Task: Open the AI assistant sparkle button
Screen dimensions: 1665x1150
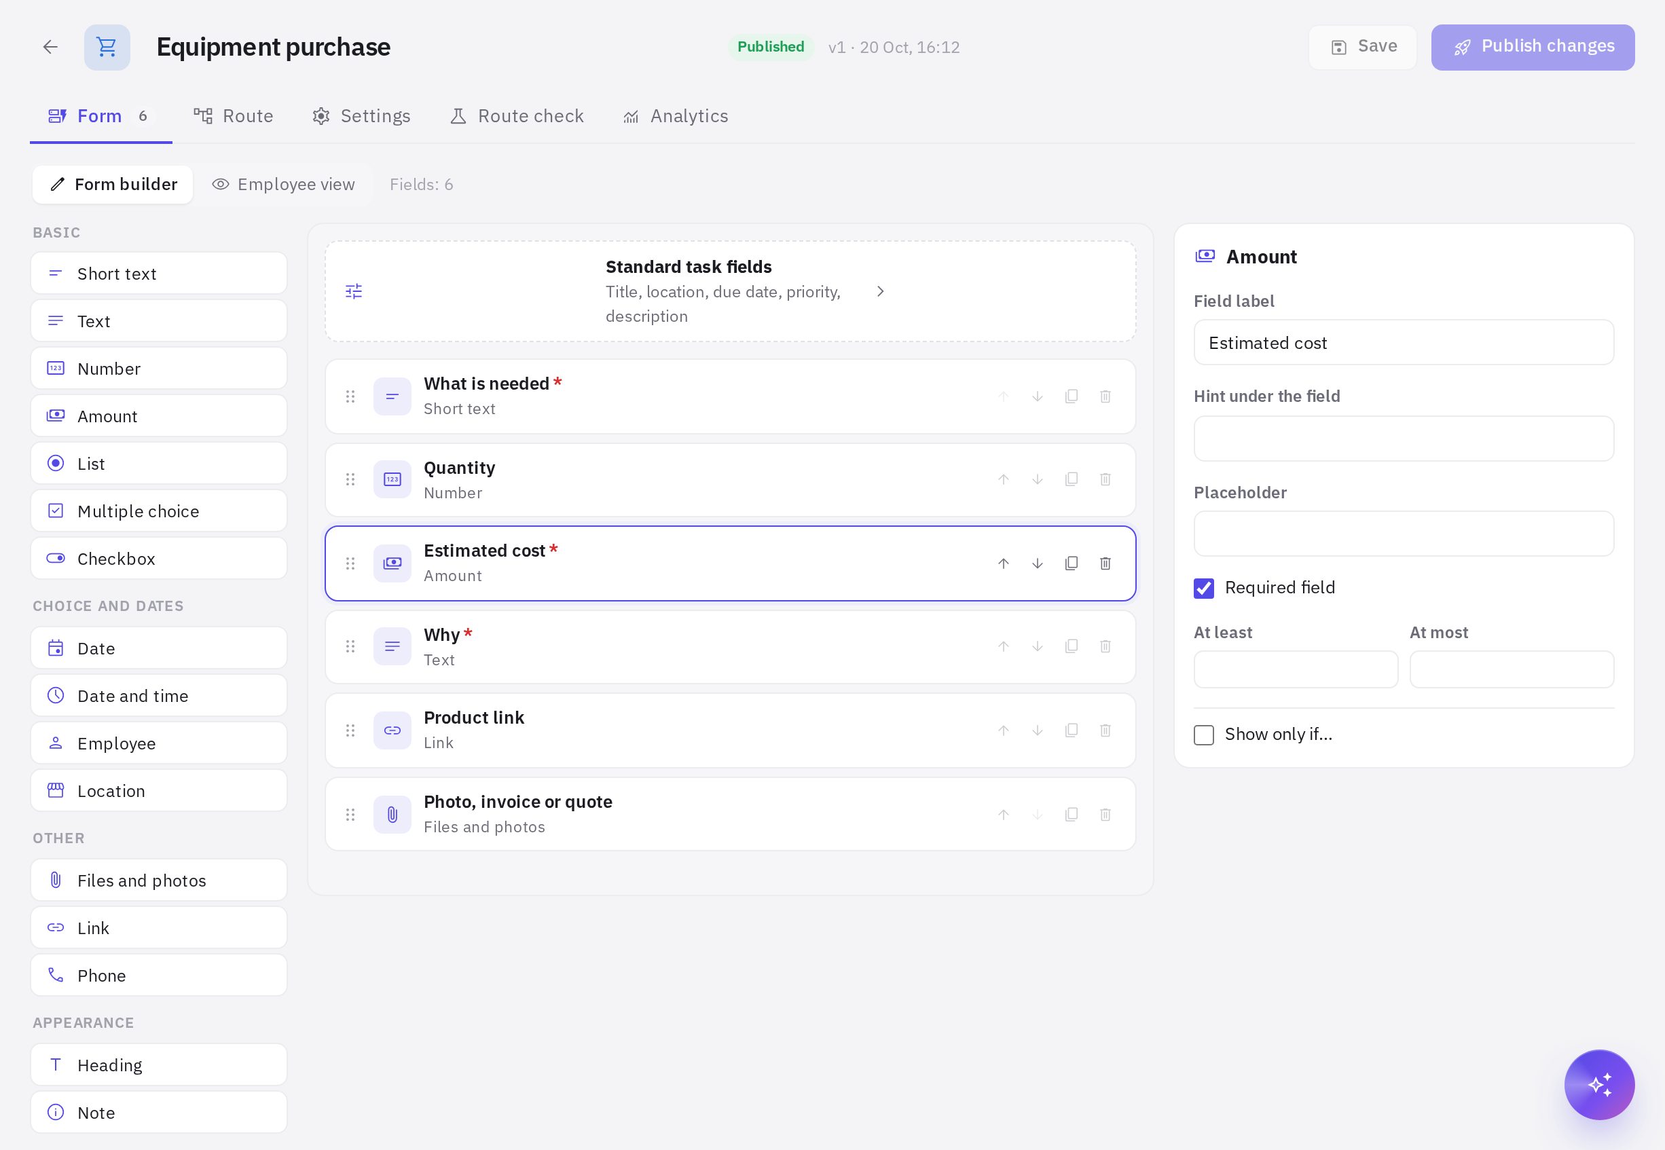Action: pos(1598,1084)
